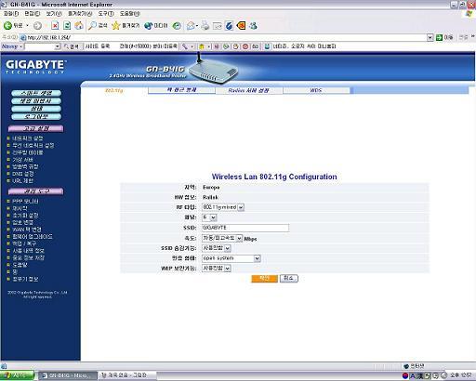The image size is (476, 381).
Task: Click the History icon in toolbar
Action: click(x=177, y=26)
